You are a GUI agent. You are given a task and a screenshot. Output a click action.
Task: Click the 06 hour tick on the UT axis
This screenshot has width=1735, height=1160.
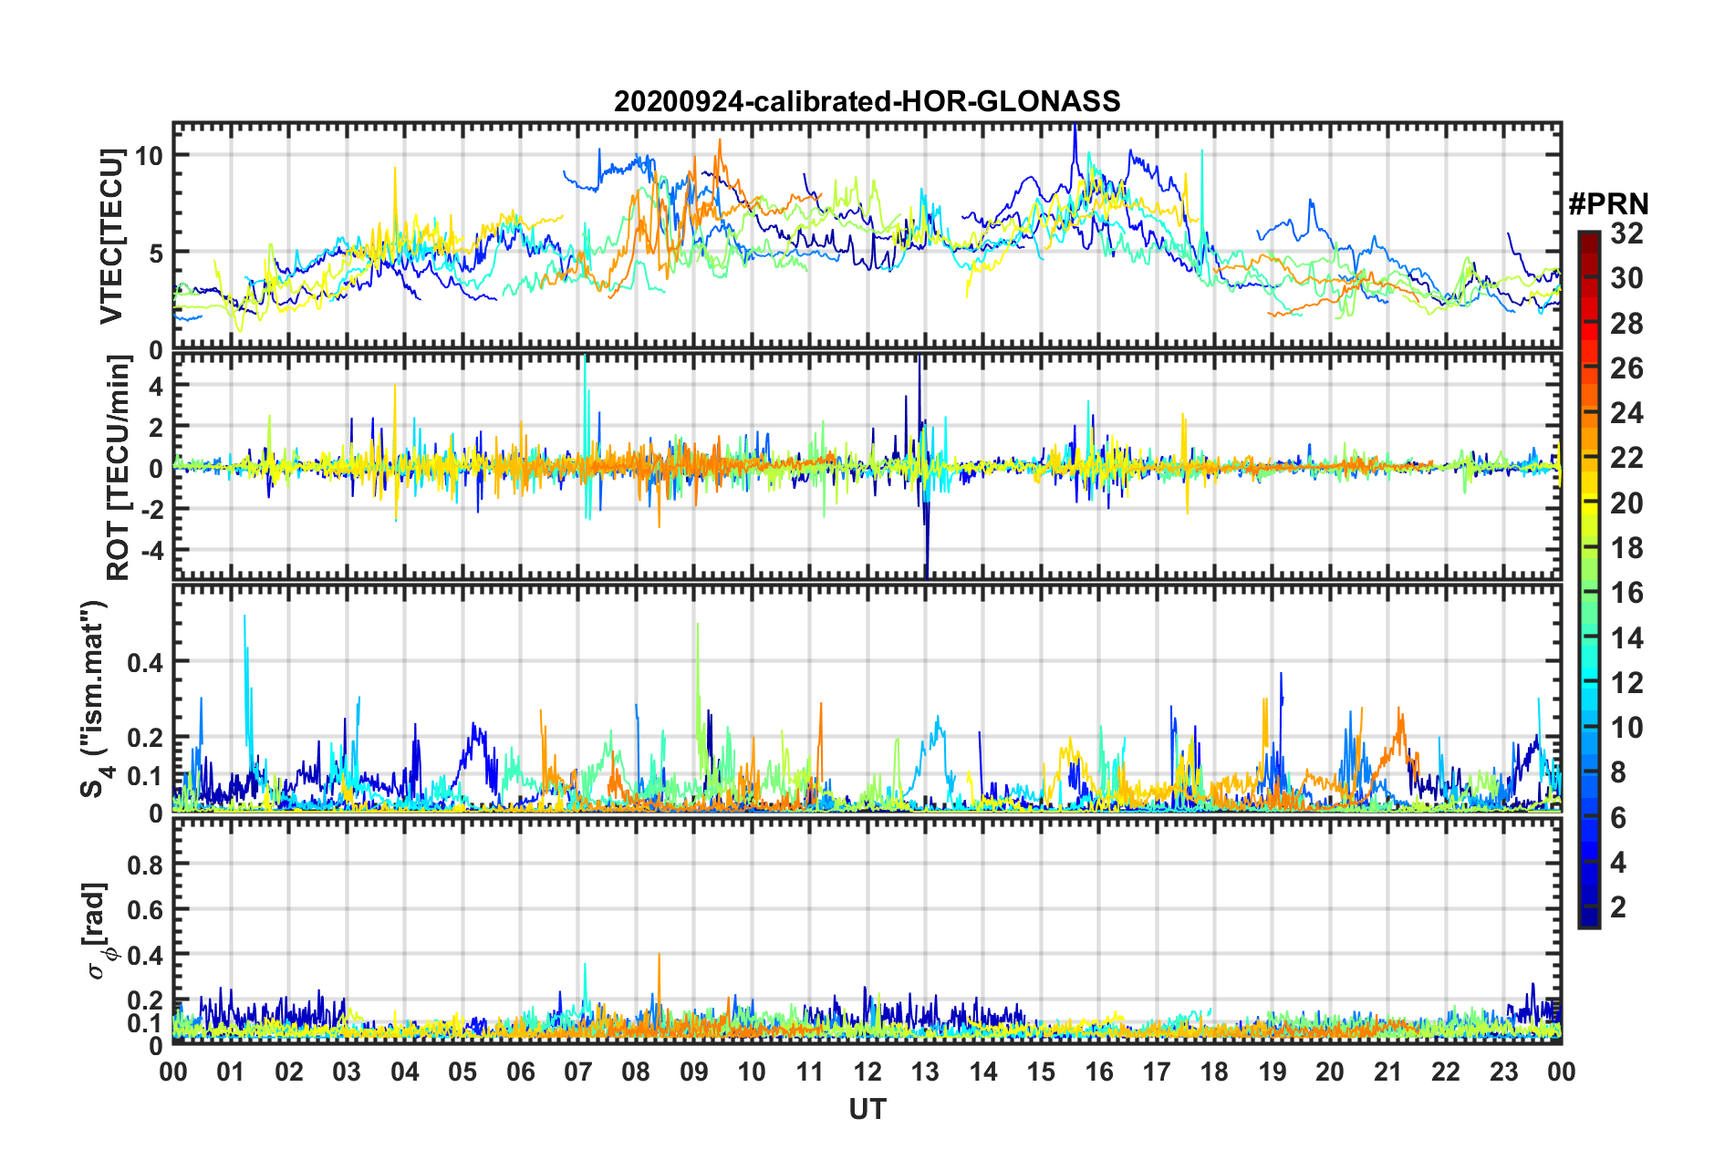click(520, 1071)
